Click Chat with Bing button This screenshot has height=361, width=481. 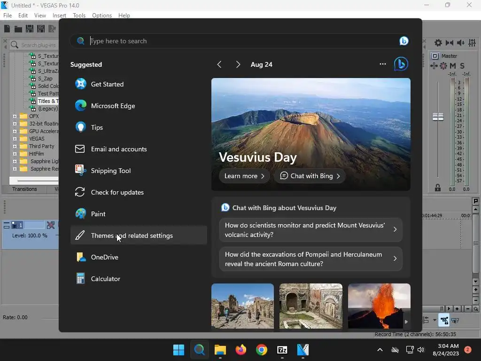[x=310, y=176]
